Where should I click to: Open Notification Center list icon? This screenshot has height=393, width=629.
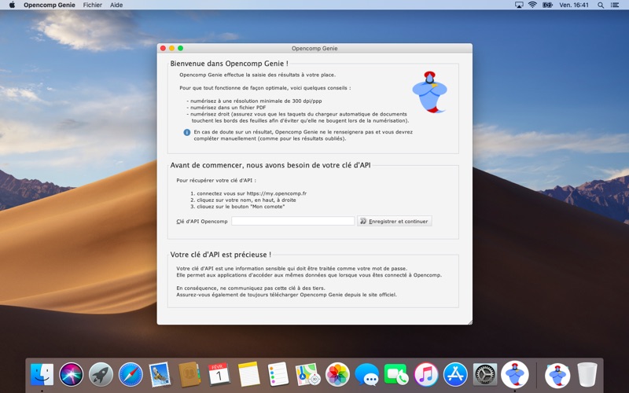click(615, 6)
